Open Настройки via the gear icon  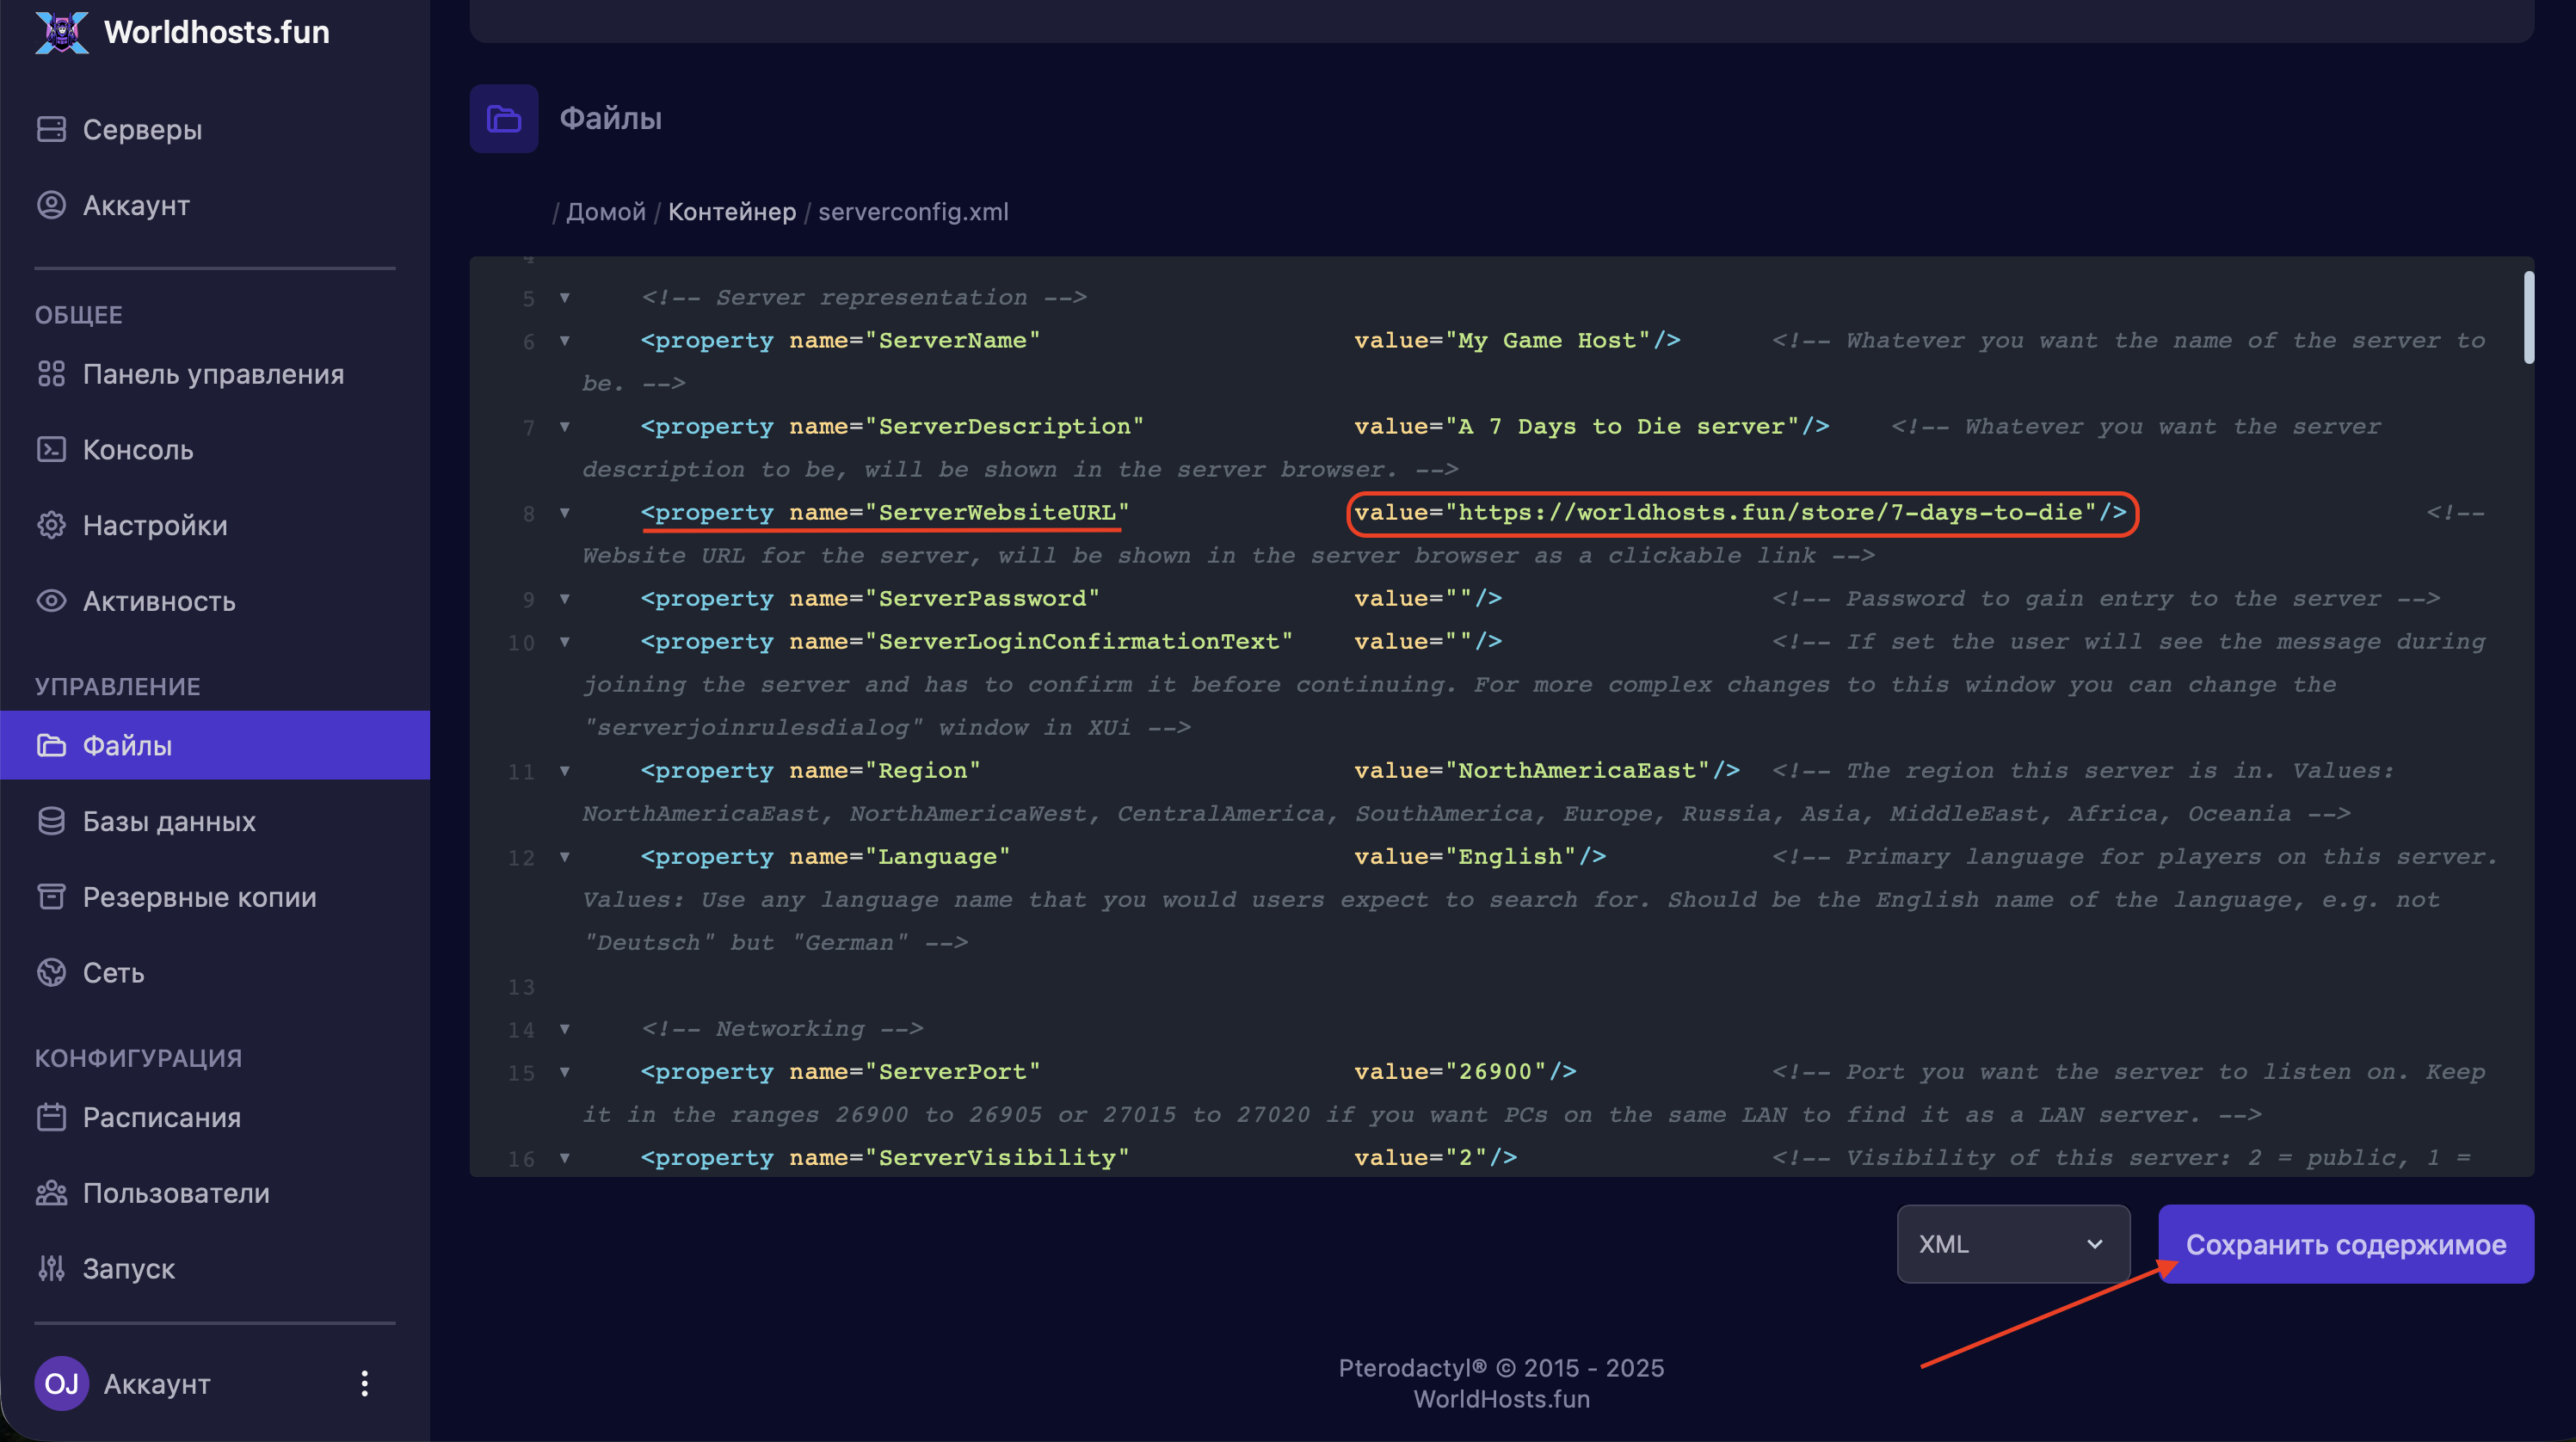(51, 525)
